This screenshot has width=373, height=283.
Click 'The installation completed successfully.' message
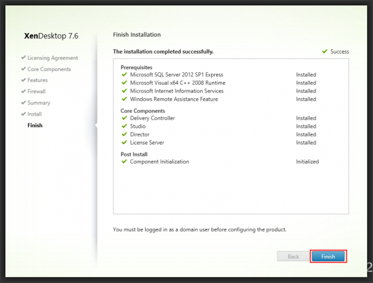[163, 51]
